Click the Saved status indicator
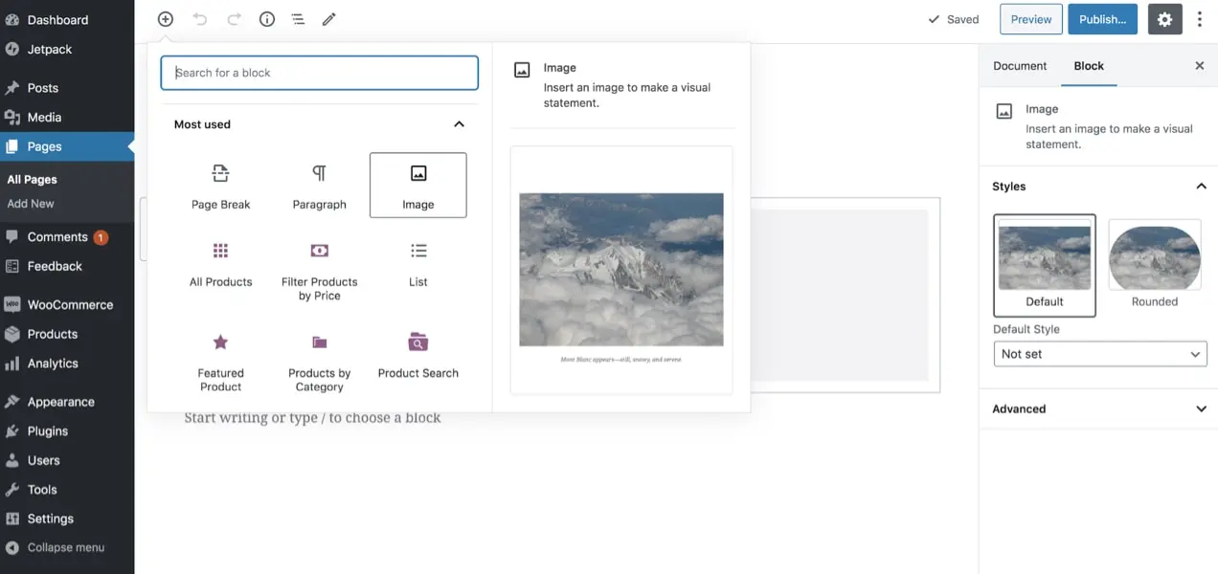Image resolution: width=1218 pixels, height=574 pixels. coord(954,19)
